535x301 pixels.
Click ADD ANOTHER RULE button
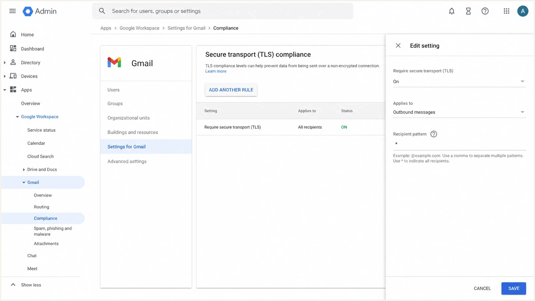click(x=231, y=90)
